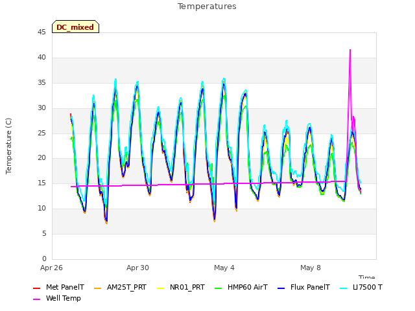Click the Apr 26 x-axis tick label
Screen dimensions: 415x311
click(51, 268)
